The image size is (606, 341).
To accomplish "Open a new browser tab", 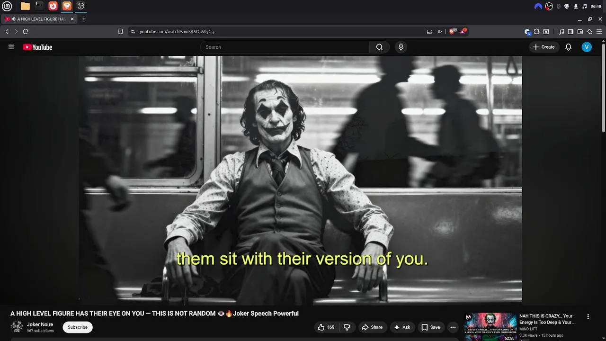I will point(84,19).
